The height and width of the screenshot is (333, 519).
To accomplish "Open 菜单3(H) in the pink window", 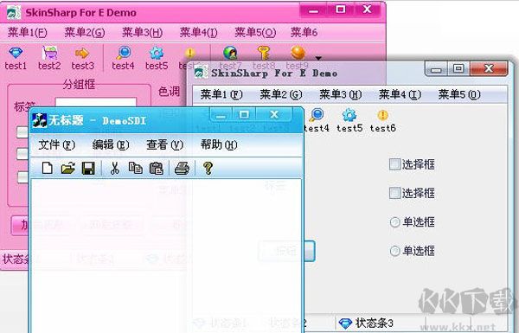I will [143, 33].
